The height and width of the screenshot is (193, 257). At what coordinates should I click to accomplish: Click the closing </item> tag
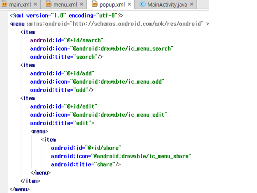[30, 181]
